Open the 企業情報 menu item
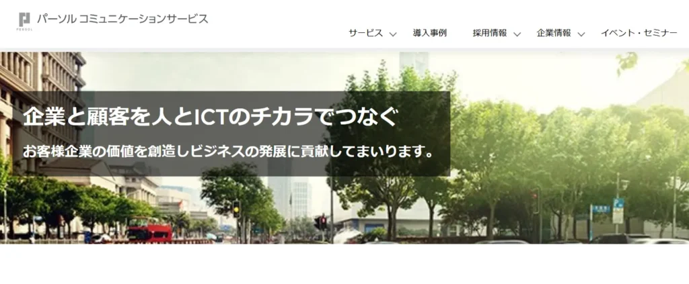The width and height of the screenshot is (689, 284). 553,33
